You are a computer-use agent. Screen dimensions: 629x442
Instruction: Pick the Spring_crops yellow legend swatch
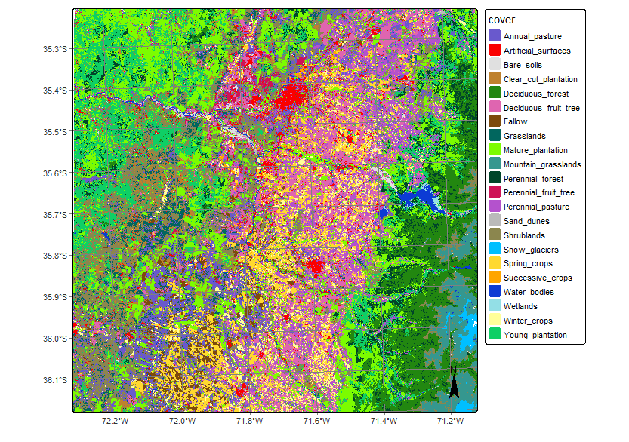[x=495, y=263]
